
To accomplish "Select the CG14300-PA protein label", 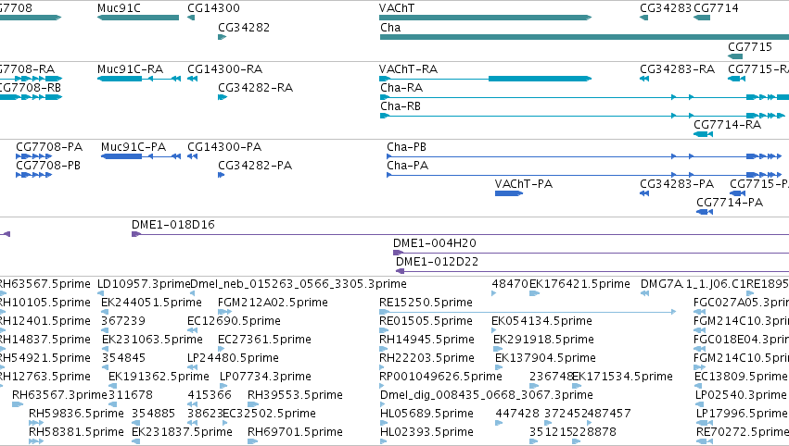I will click(224, 147).
